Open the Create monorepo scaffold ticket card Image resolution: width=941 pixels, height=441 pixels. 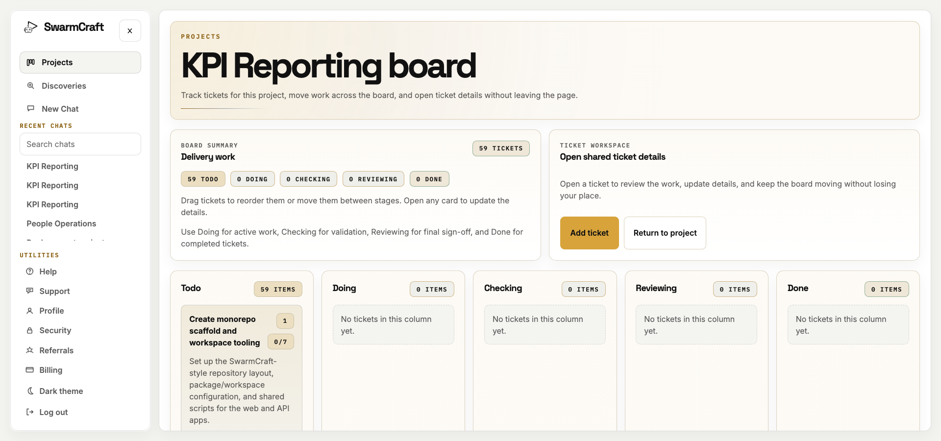pyautogui.click(x=241, y=368)
